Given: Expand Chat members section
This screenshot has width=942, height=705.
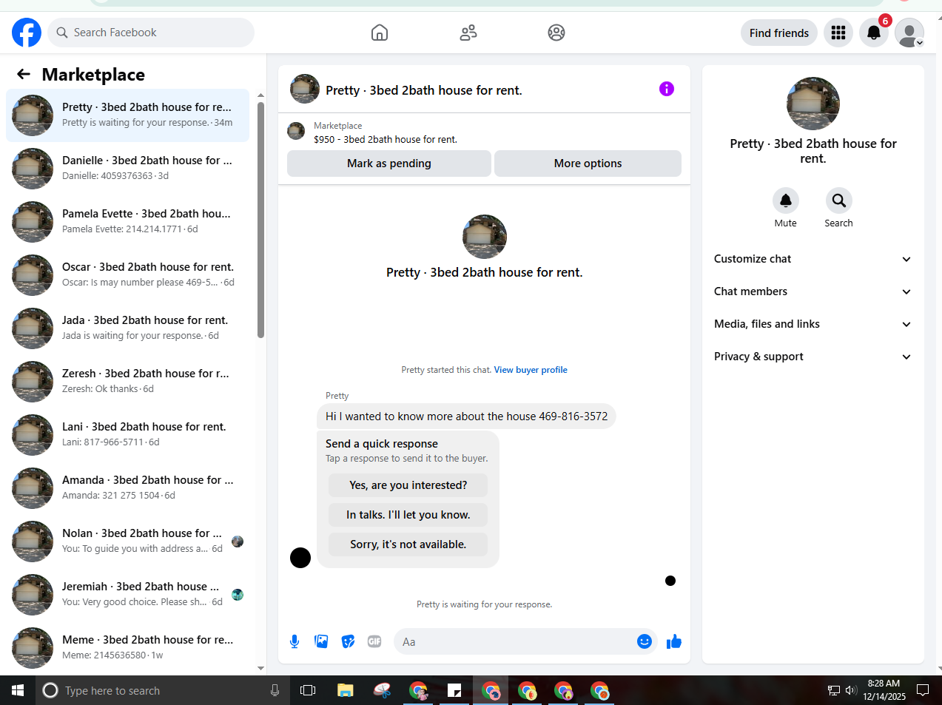Looking at the screenshot, I should (x=813, y=291).
